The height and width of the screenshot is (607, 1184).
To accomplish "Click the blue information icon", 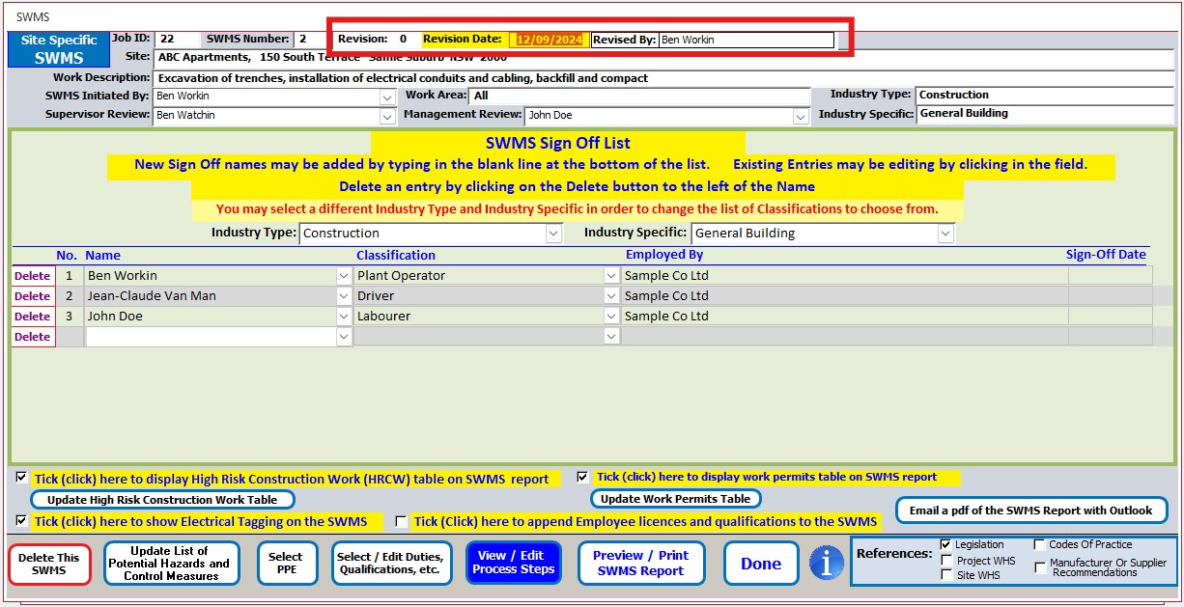I will point(826,563).
